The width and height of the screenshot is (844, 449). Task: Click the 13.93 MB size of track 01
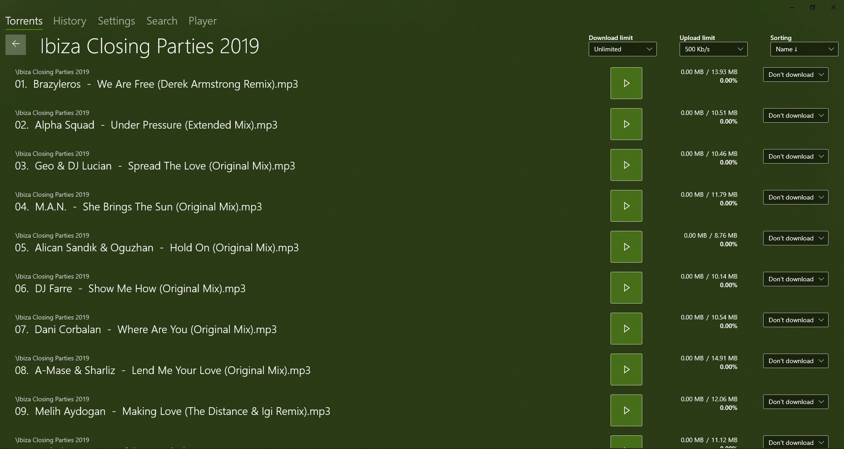725,72
